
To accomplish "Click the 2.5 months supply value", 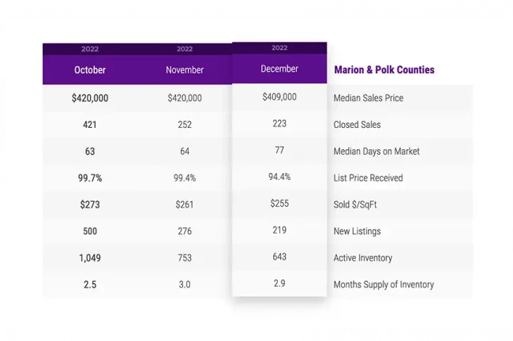I will click(x=90, y=285).
